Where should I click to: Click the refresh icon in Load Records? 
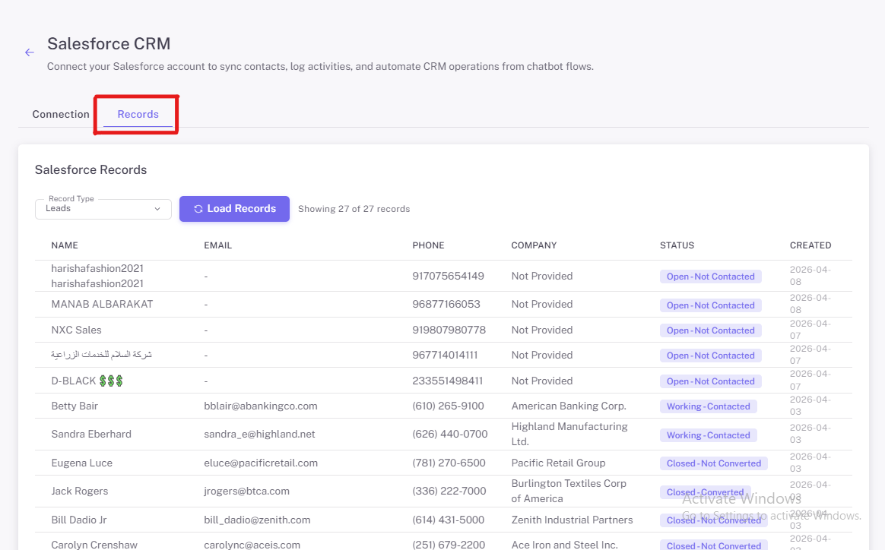click(x=198, y=209)
